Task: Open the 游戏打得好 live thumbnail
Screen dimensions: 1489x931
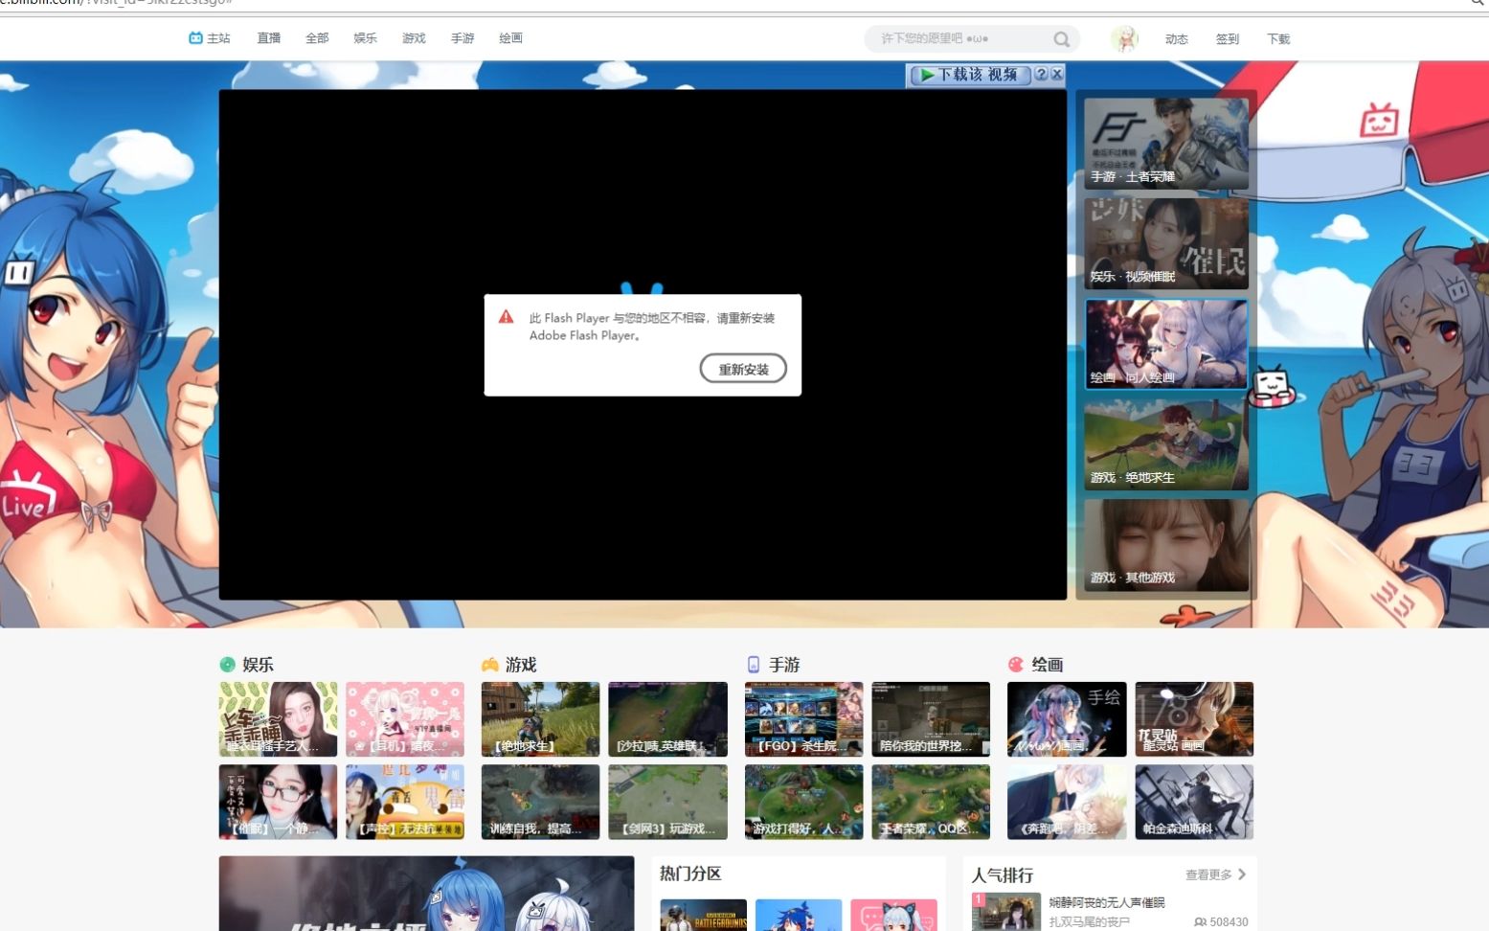Action: pyautogui.click(x=803, y=802)
